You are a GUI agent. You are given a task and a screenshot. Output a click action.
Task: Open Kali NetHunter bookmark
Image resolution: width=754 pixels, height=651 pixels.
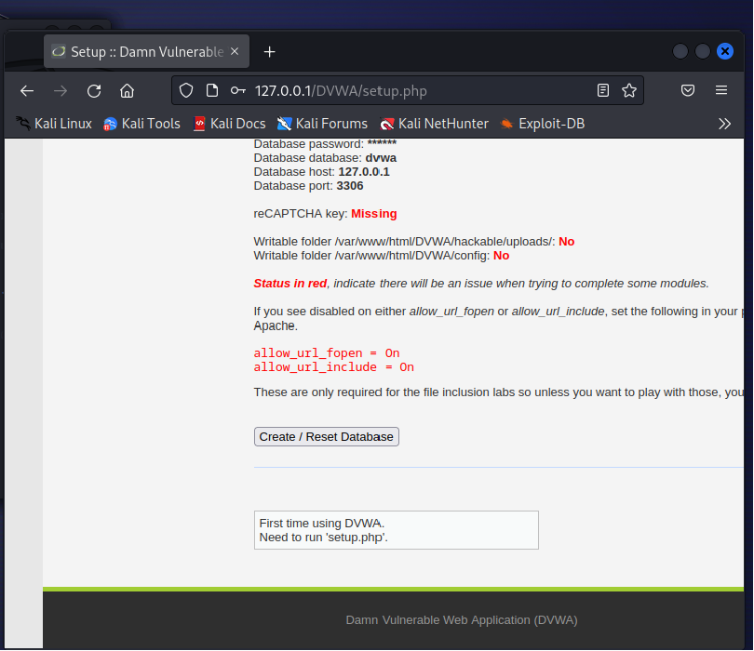[434, 124]
